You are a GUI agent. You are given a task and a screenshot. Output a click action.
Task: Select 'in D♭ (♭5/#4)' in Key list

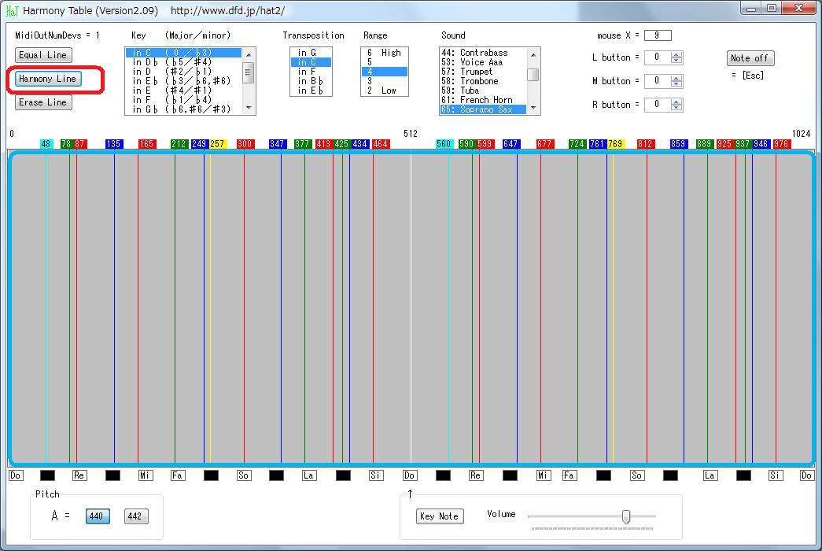pos(184,62)
